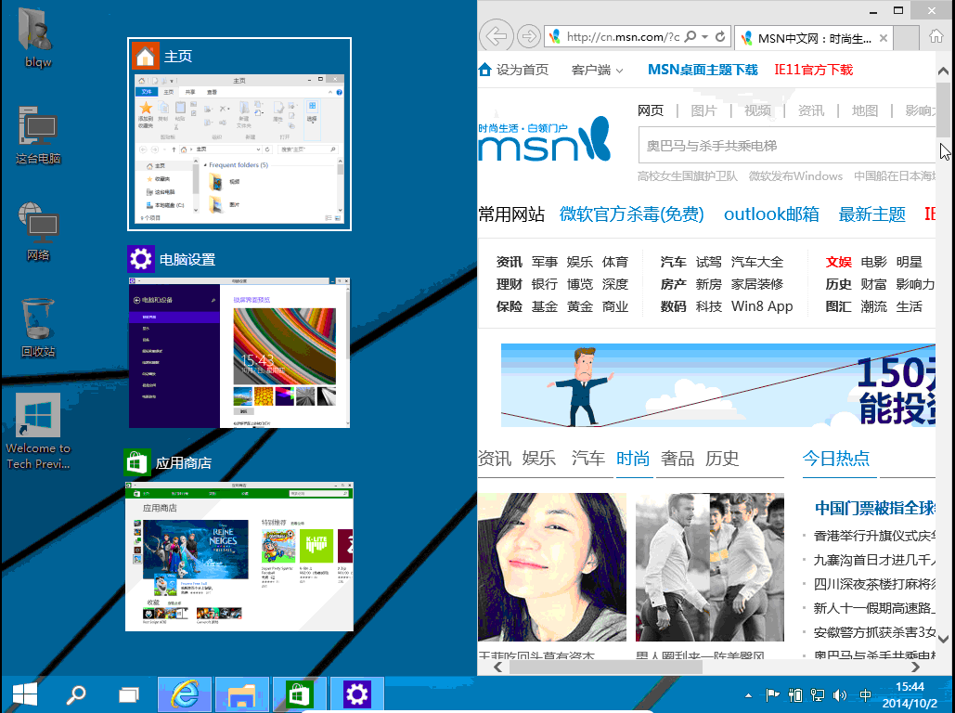This screenshot has height=713, width=955.
Task: Open the 汽车大全 link
Action: tap(756, 262)
